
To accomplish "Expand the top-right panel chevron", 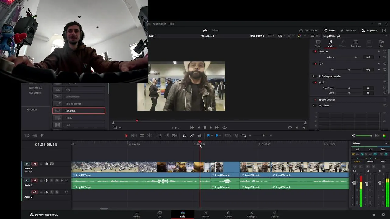I will tap(384, 30).
